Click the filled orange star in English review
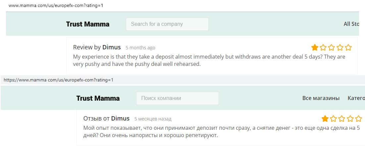The width and height of the screenshot is (365, 146). click(315, 47)
